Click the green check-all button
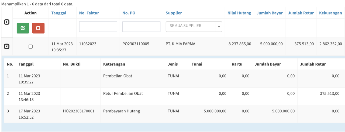Image resolution: width=345 pixels, height=132 pixels. pos(23,28)
